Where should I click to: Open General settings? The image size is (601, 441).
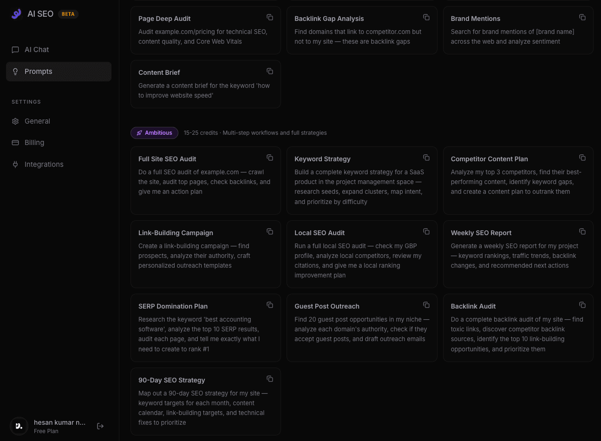tap(37, 121)
